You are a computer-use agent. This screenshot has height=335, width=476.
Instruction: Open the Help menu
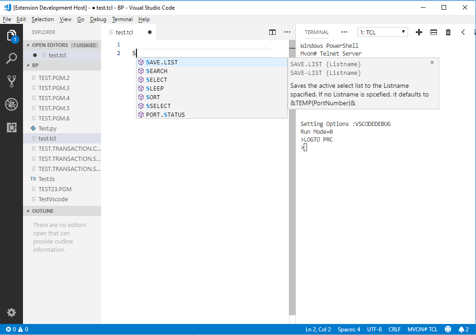coord(144,19)
